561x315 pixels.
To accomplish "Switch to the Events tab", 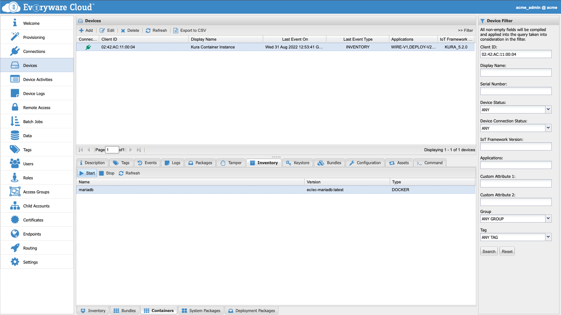I will [147, 163].
